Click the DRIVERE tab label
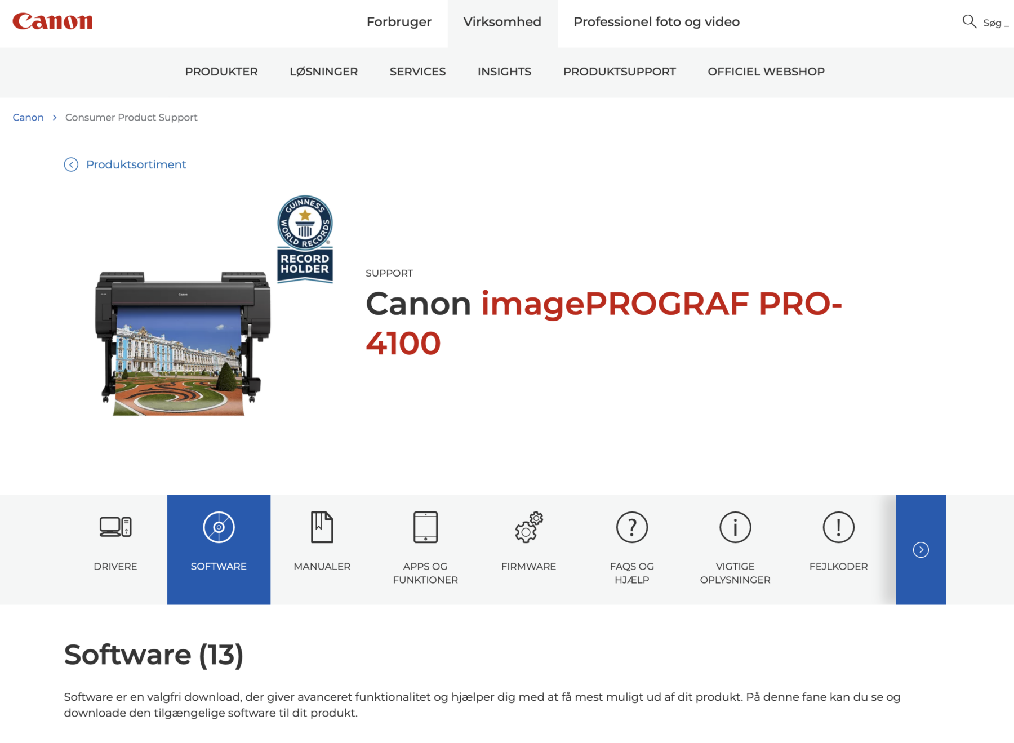The width and height of the screenshot is (1014, 743). [x=115, y=566]
